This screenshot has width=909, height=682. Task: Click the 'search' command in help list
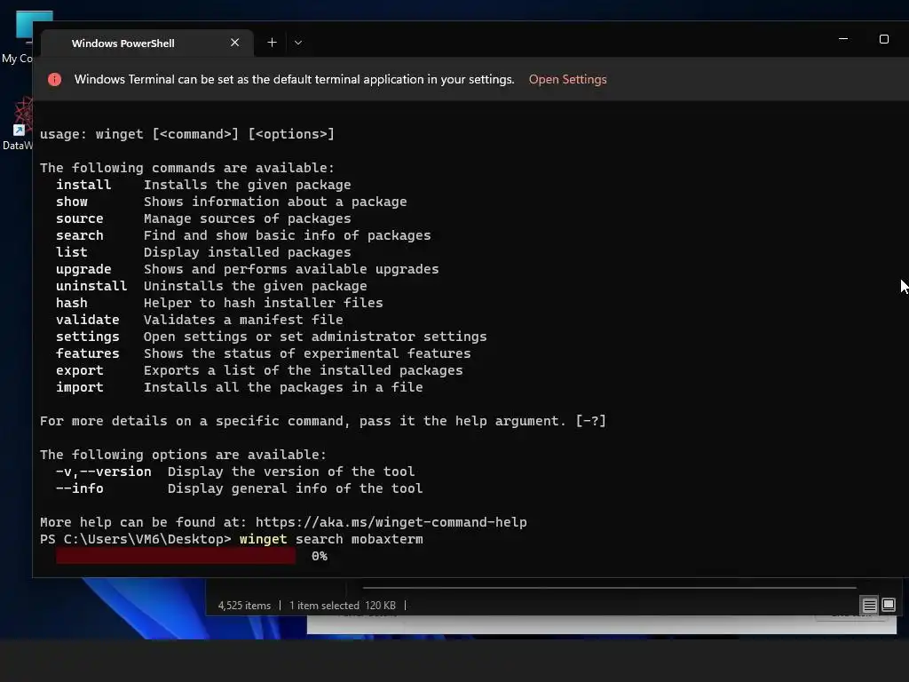click(79, 234)
